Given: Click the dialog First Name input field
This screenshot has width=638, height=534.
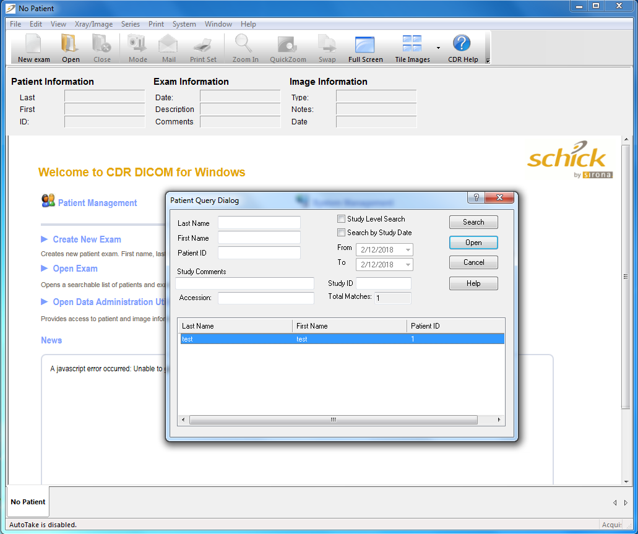Looking at the screenshot, I should [x=259, y=237].
